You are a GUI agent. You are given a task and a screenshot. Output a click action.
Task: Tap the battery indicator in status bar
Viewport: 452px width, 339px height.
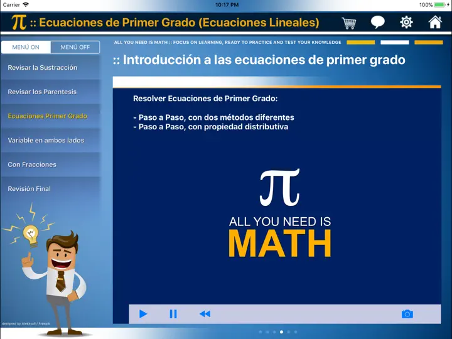(x=441, y=5)
